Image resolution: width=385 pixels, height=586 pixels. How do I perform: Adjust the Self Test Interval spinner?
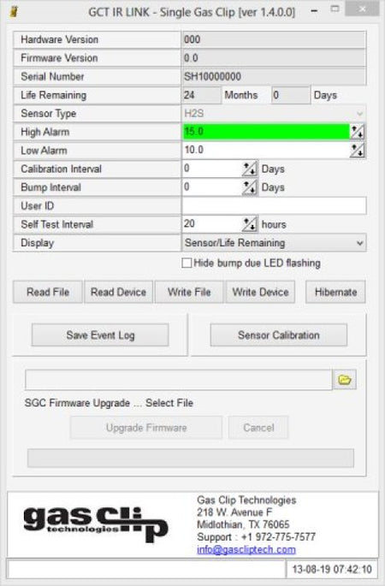click(x=249, y=224)
